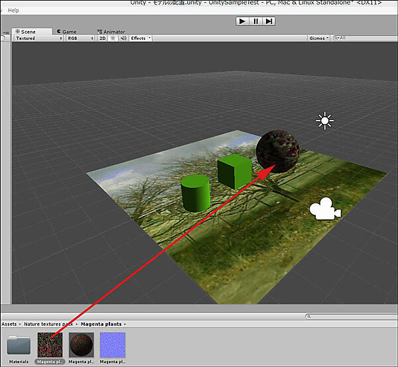Open the Materials folder
This screenshot has height=367, width=398.
pyautogui.click(x=19, y=345)
